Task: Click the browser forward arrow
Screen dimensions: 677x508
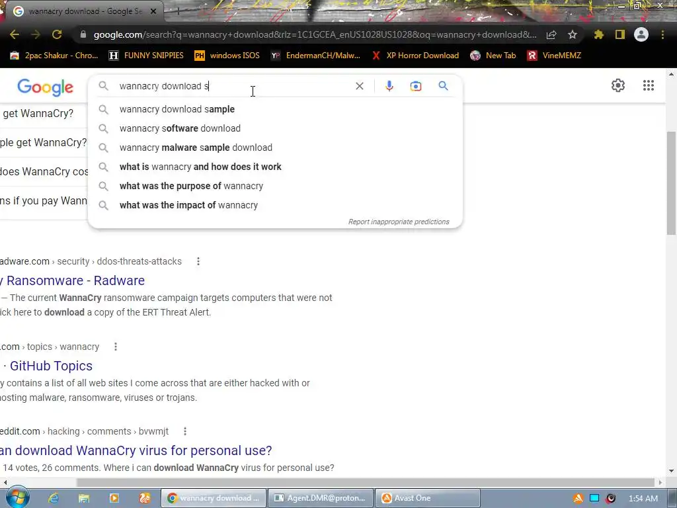Action: click(x=36, y=34)
